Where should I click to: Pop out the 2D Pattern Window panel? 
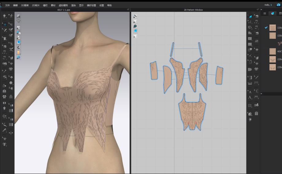[x=257, y=10]
